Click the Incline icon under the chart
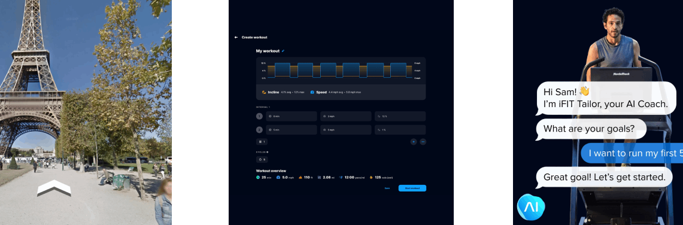Viewport: 683px width, 225px height. pos(264,92)
